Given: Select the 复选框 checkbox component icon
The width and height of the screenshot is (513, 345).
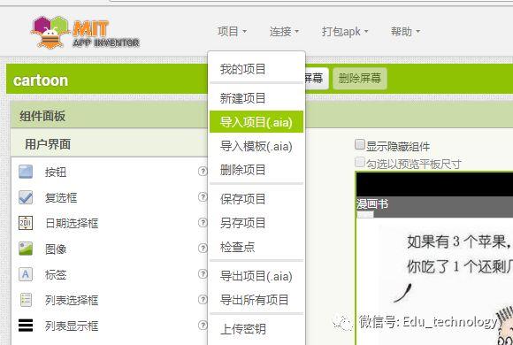Looking at the screenshot, I should point(26,197).
